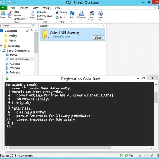Select the Arlauts tree item
Viewport: 159px width, 159px height.
coord(13,72)
